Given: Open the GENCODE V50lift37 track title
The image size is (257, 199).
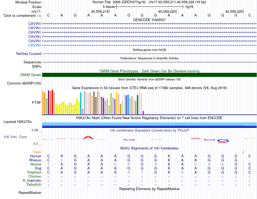Looking at the screenshot, I should 149,20.
